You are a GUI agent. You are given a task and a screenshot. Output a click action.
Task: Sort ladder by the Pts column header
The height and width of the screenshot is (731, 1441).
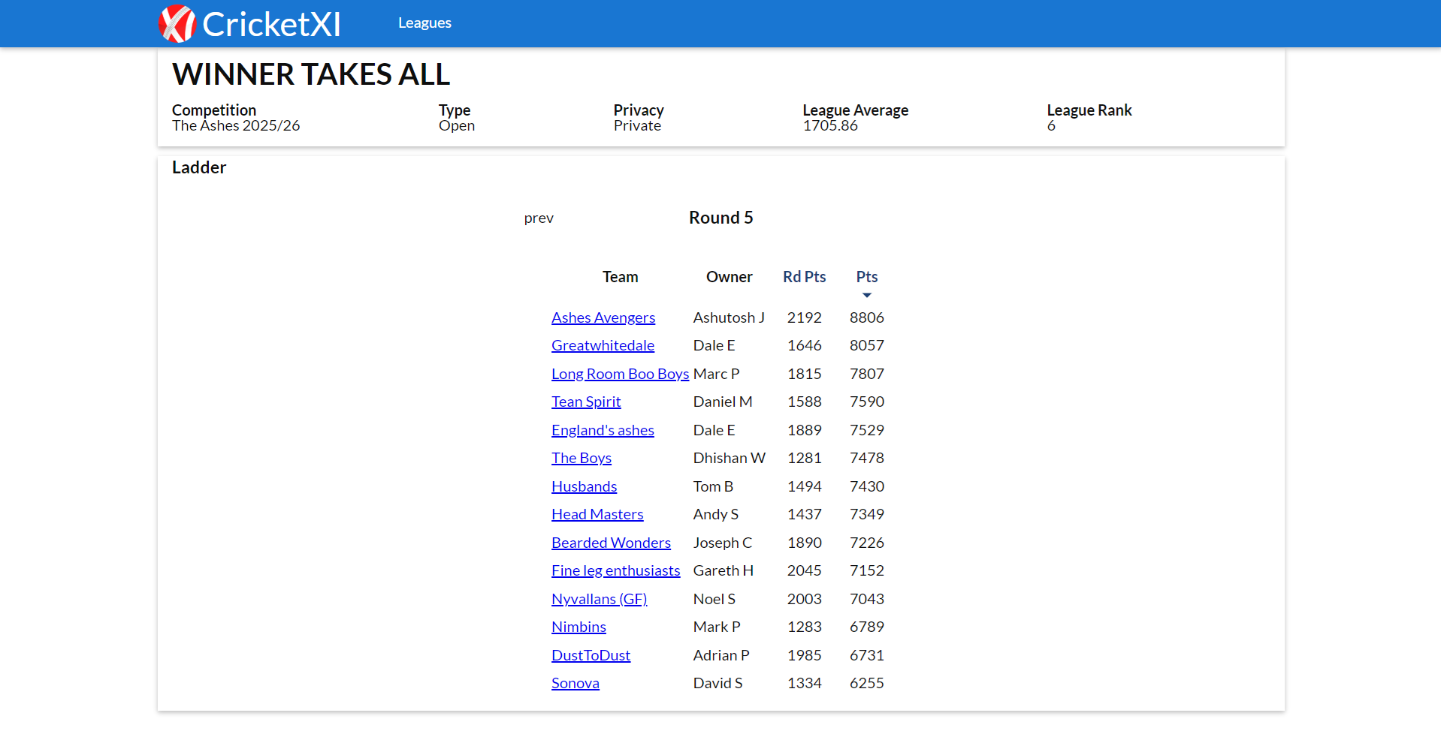pos(866,277)
